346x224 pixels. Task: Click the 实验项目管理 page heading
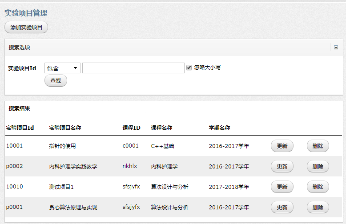pos(26,13)
